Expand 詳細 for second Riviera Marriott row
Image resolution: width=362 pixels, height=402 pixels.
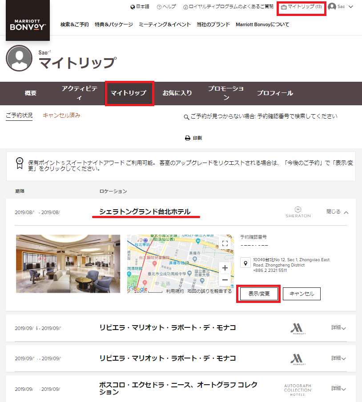[x=338, y=358]
